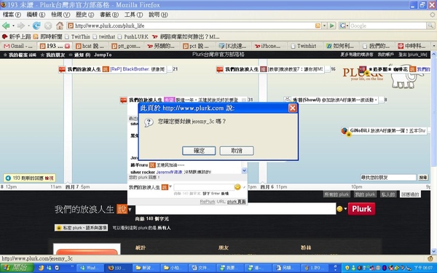This screenshot has width=437, height=273.
Task: Go to Firefox home page icon
Action: click(x=60, y=25)
